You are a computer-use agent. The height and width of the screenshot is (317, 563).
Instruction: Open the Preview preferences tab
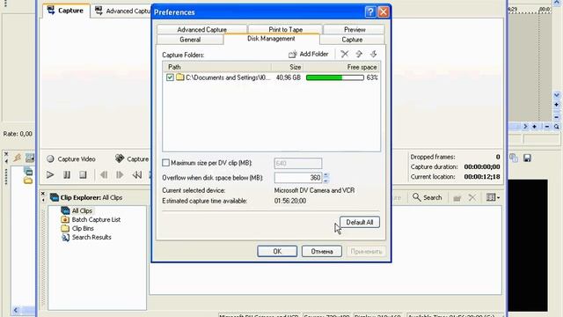click(355, 29)
